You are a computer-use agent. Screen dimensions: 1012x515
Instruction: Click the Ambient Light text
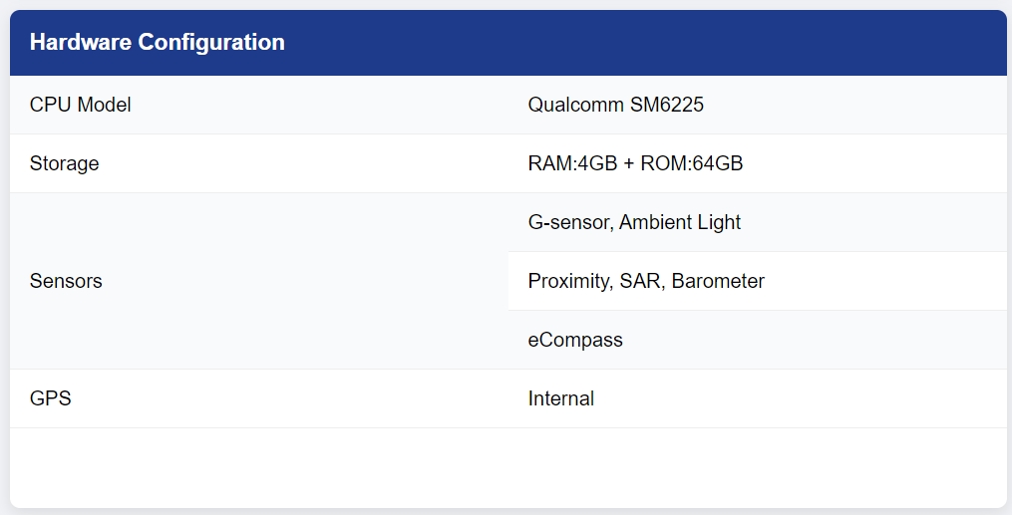[x=680, y=222]
